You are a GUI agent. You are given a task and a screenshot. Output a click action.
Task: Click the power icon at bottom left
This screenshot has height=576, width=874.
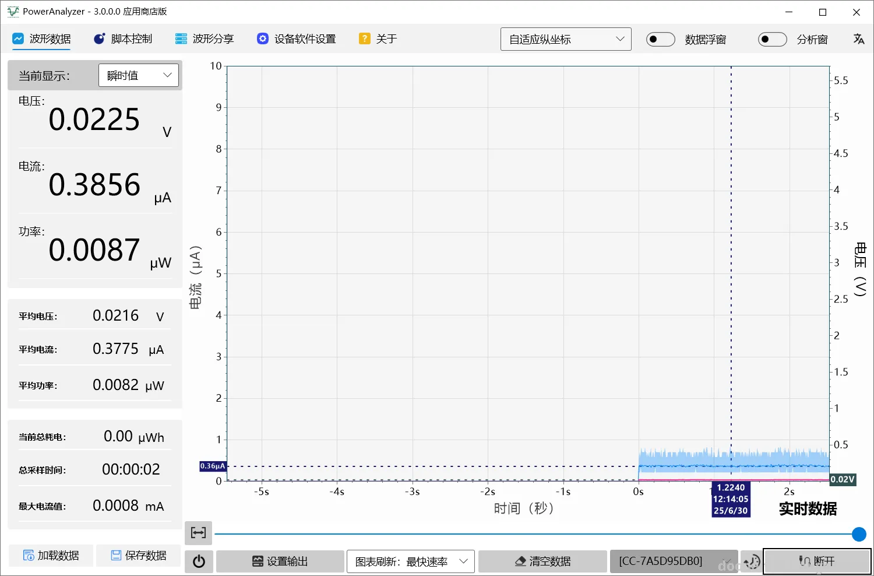click(198, 561)
